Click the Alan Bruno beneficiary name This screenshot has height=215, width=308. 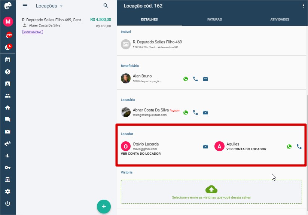(142, 76)
